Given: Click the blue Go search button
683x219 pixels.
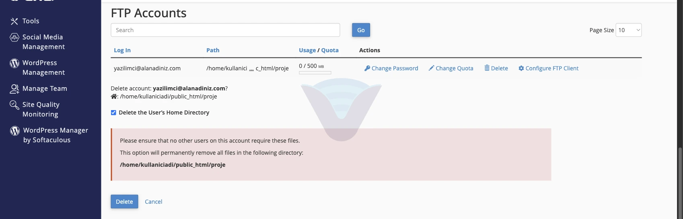Looking at the screenshot, I should [361, 30].
